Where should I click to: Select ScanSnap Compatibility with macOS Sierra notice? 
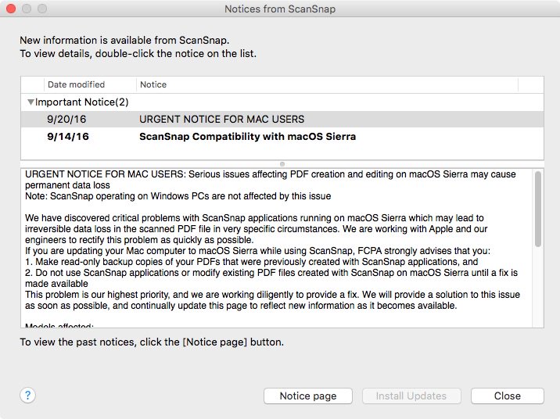coord(247,136)
